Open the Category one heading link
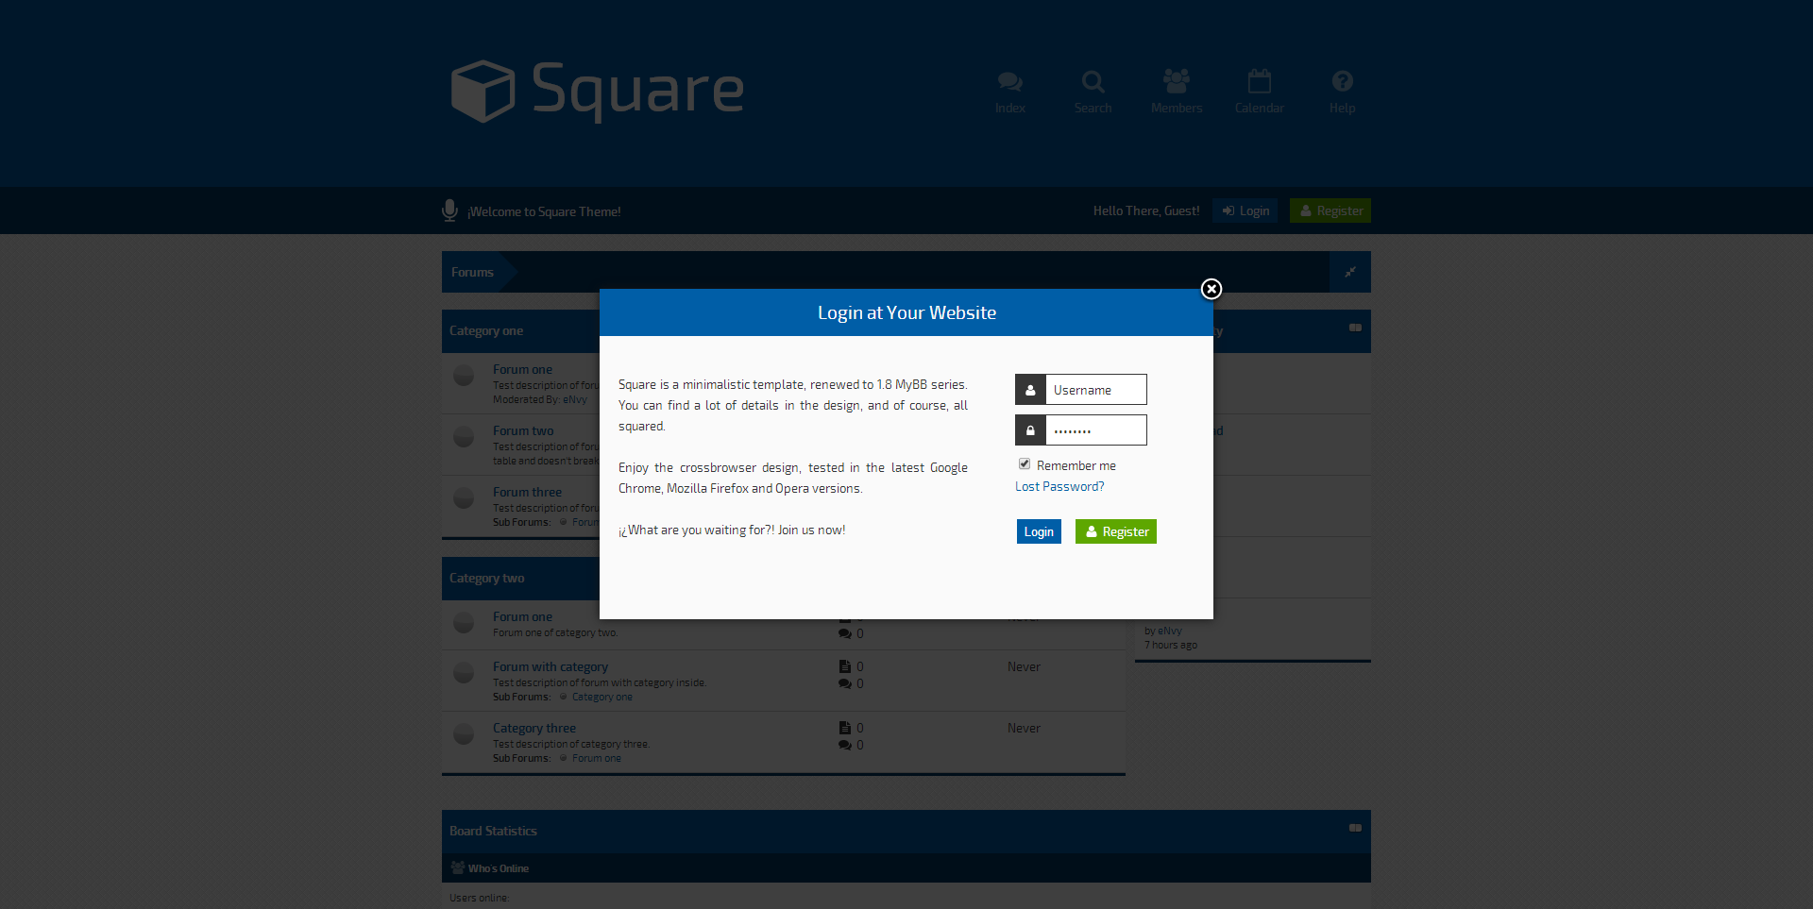 486,331
